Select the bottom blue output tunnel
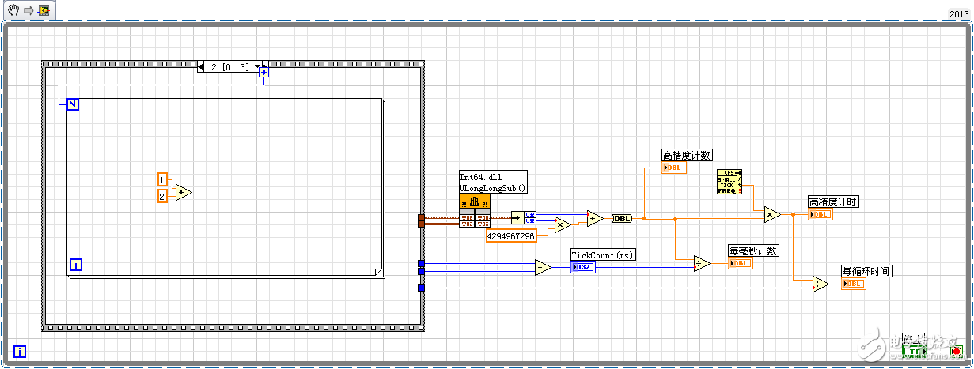Viewport: 974px width, 369px height. click(422, 288)
